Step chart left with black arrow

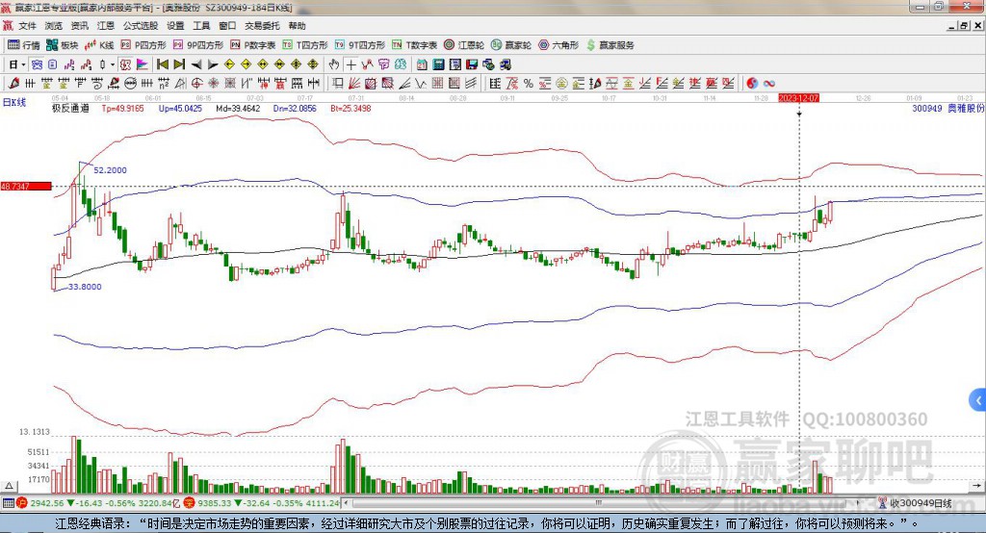click(x=196, y=64)
